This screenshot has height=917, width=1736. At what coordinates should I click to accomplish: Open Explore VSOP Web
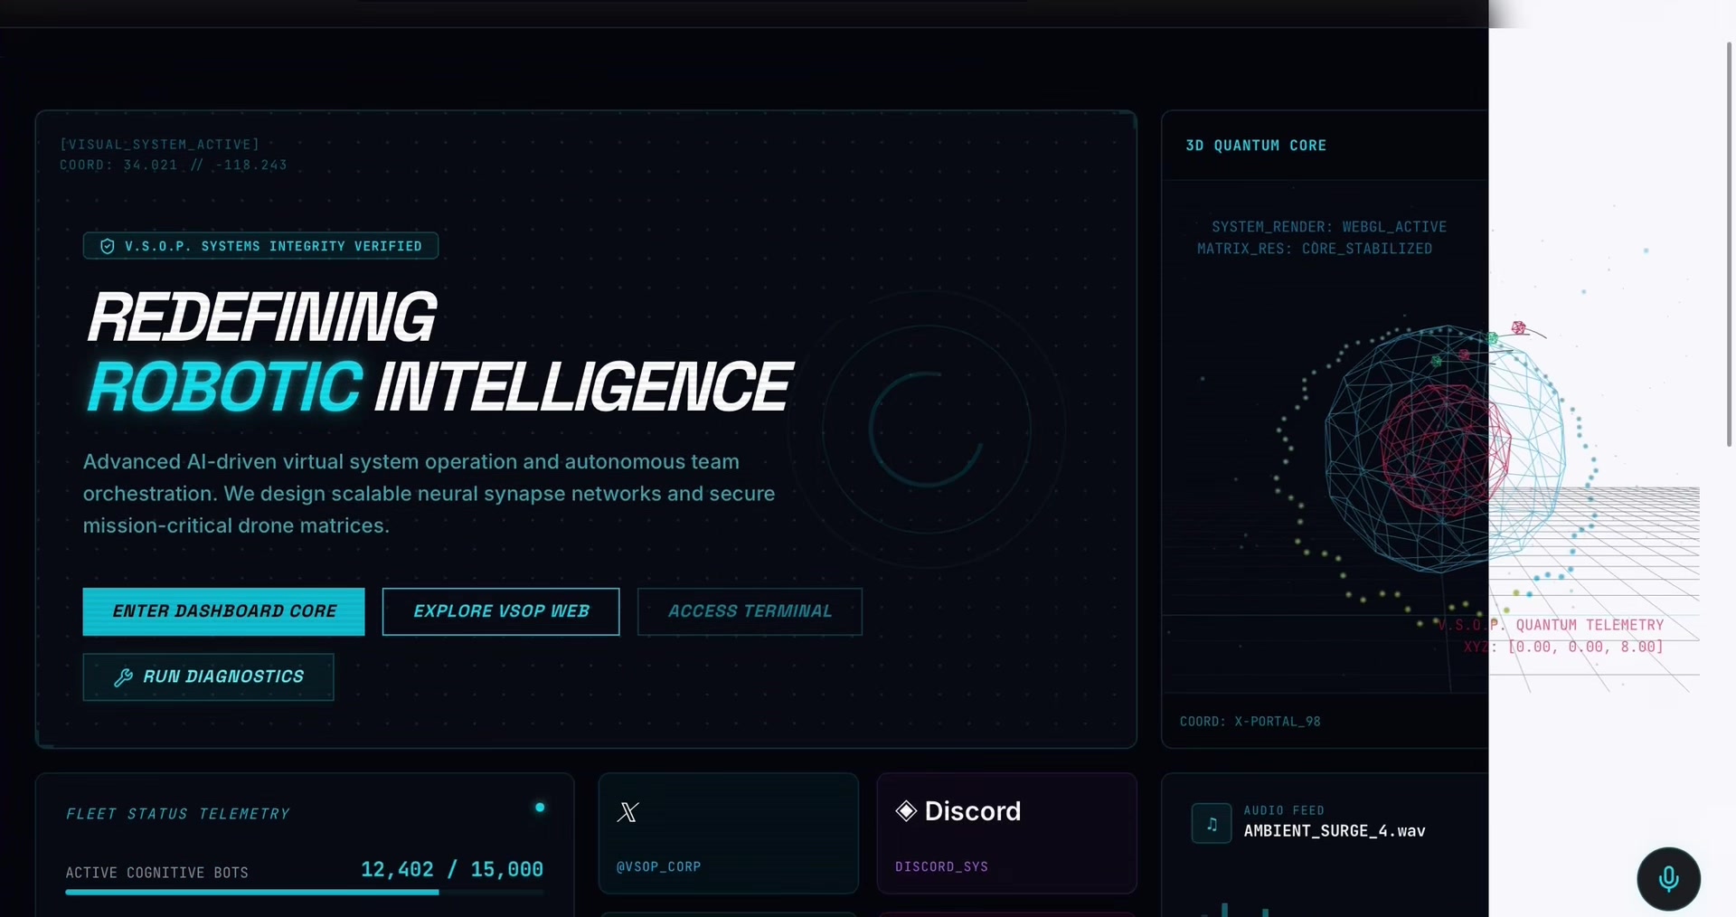point(501,611)
